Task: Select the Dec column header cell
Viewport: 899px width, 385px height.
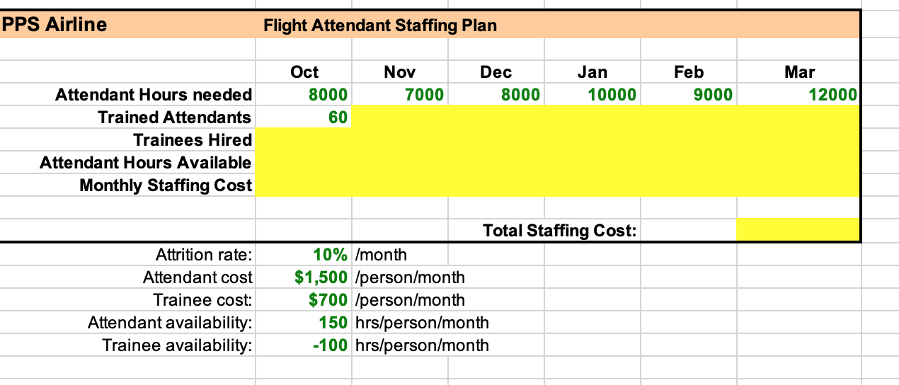Action: [496, 72]
